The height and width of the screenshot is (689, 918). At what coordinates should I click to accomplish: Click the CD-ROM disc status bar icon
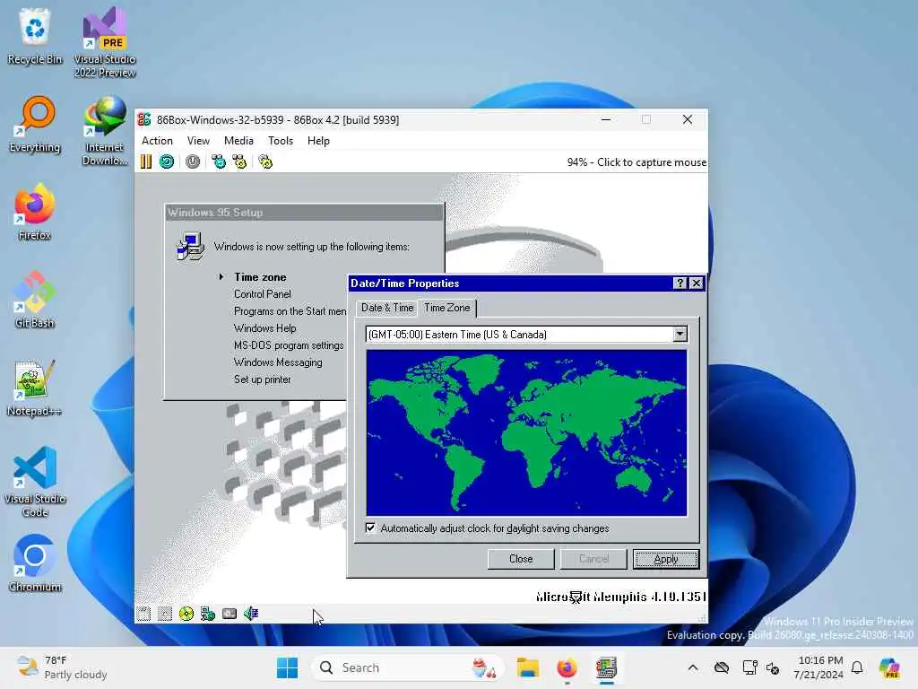186,614
